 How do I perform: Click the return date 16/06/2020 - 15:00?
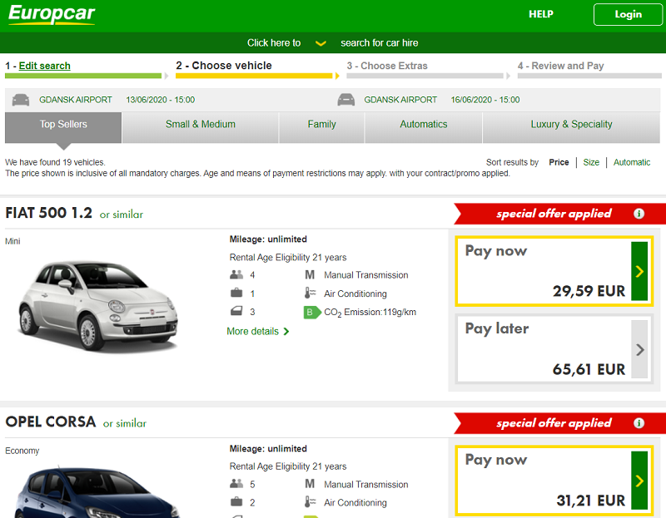[x=485, y=100]
